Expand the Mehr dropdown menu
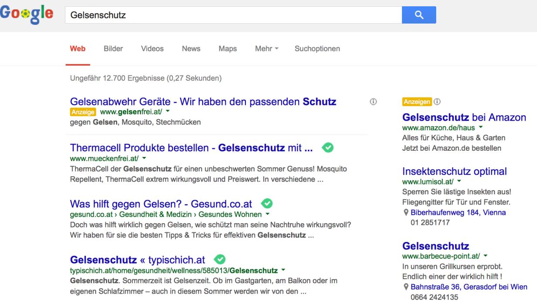The height and width of the screenshot is (302, 537). point(266,49)
